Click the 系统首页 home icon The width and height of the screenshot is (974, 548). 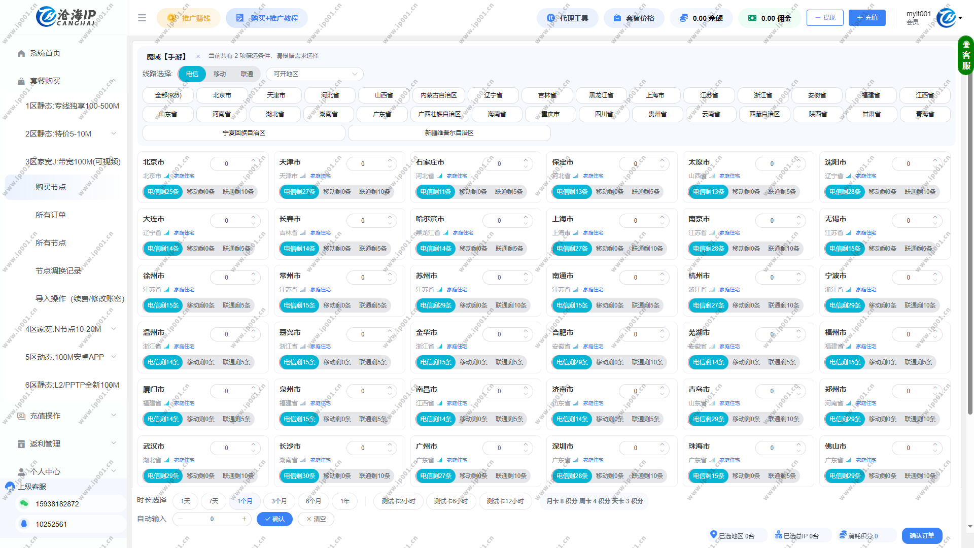21,53
